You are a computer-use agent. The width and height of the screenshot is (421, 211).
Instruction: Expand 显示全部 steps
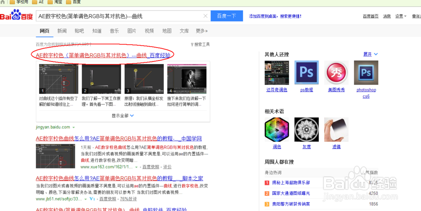pyautogui.click(x=123, y=116)
